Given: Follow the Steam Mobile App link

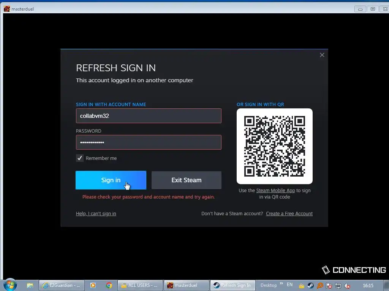Looking at the screenshot, I should (275, 191).
